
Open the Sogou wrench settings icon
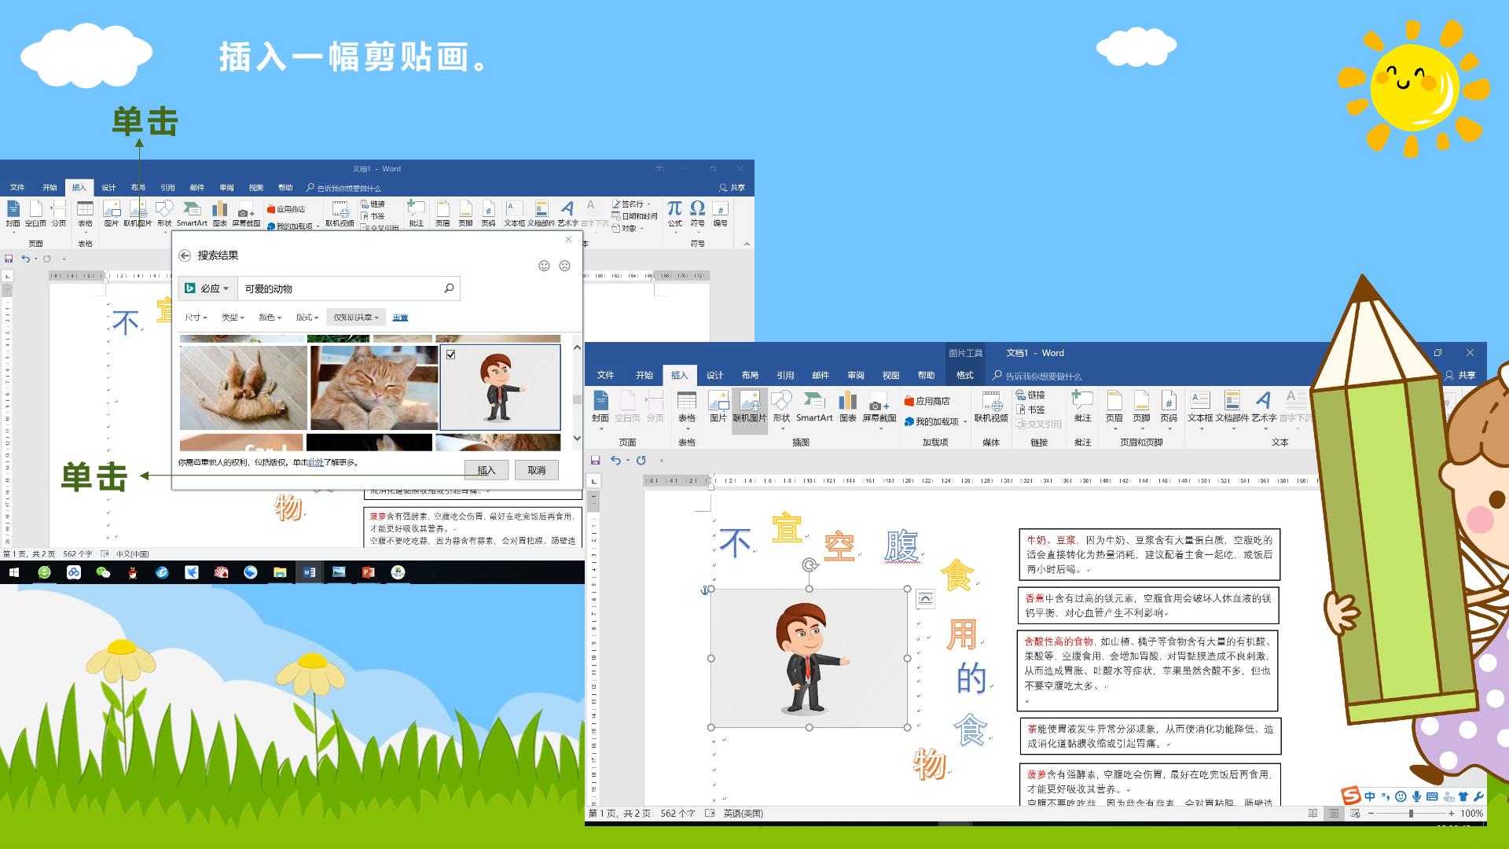pos(1478,796)
